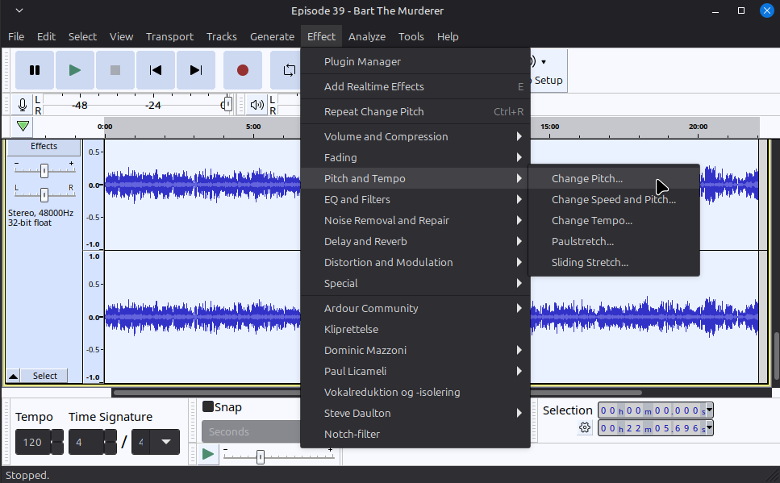Viewport: 780px width, 483px height.
Task: Choose Change Tempo... from the submenu
Action: [x=591, y=220]
